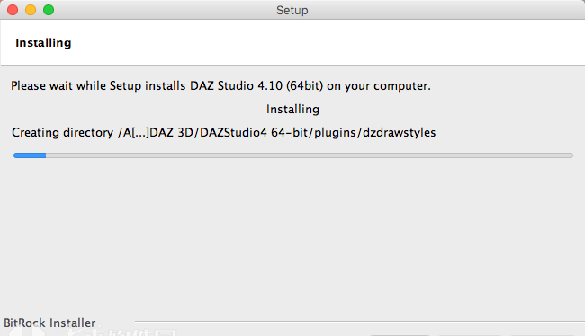The image size is (585, 336).
Task: Click the (64bit) text in the message
Action: [x=304, y=86]
